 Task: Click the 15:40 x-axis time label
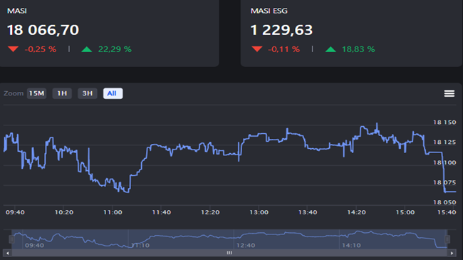click(x=447, y=212)
